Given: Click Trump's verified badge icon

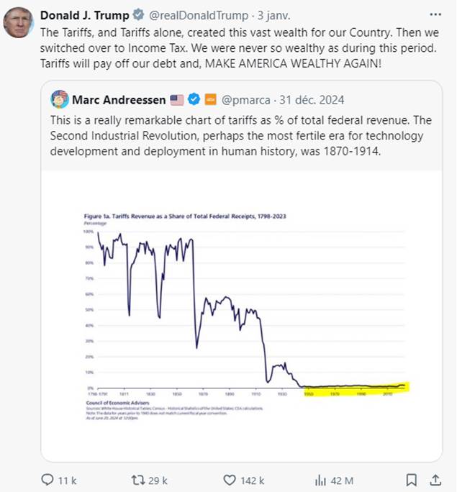Looking at the screenshot, I should click(138, 14).
